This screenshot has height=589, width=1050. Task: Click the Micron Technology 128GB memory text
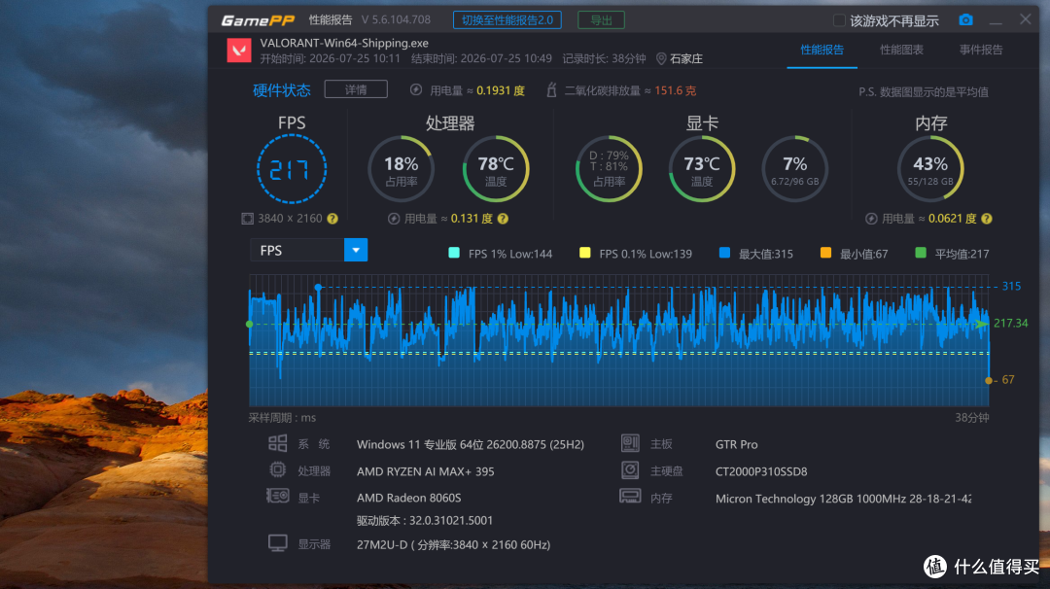(843, 499)
